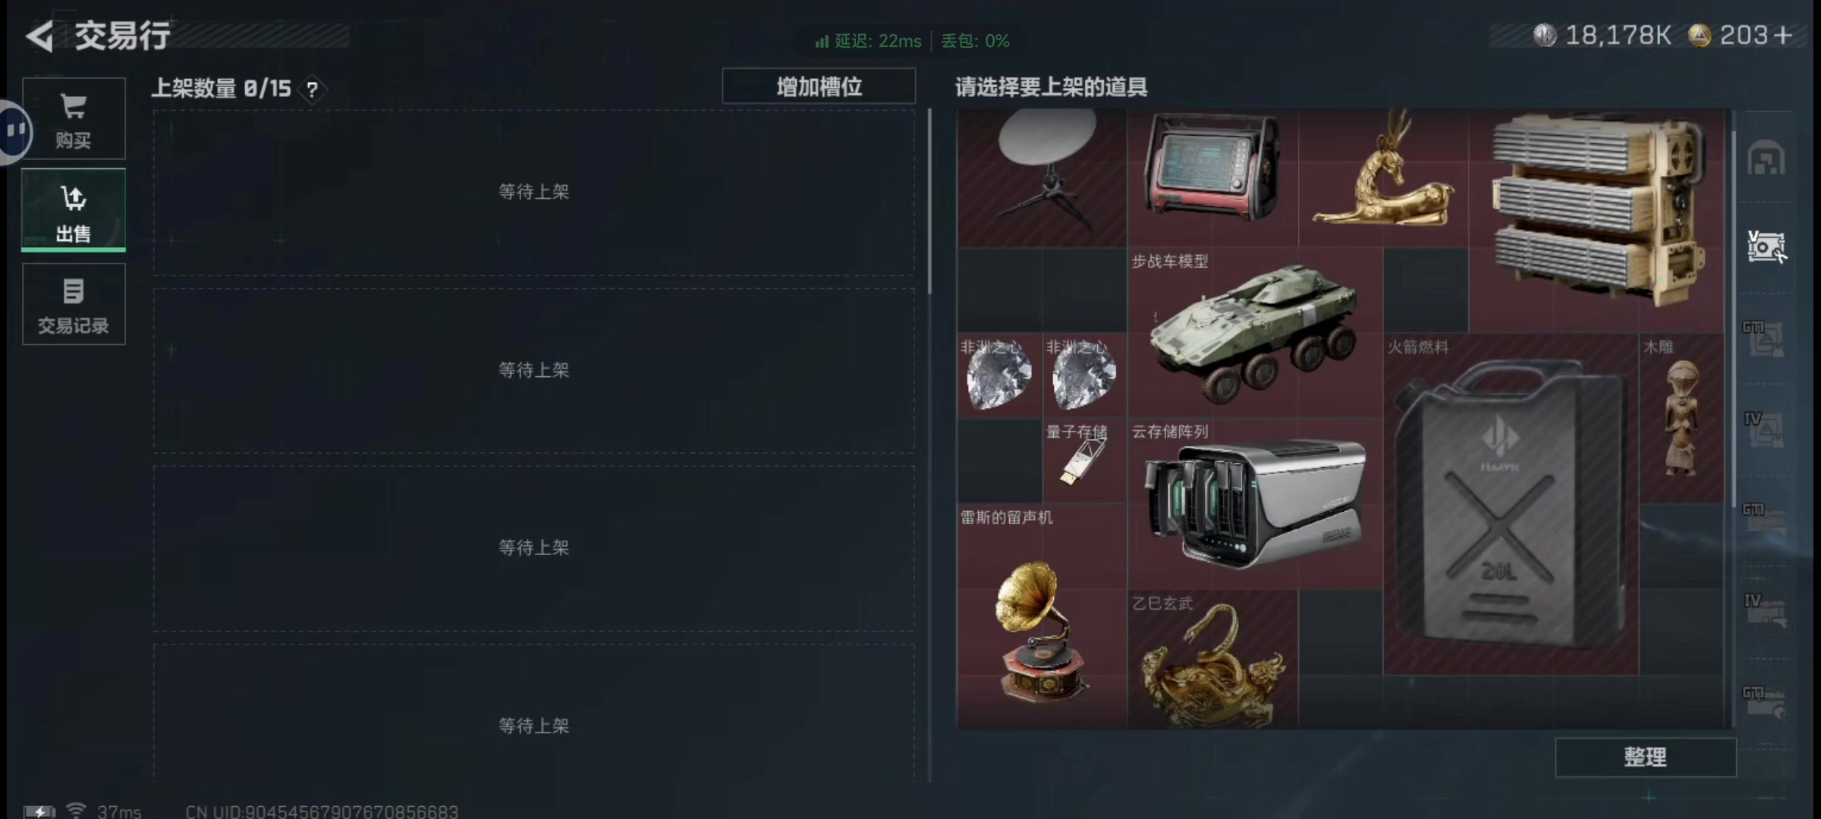Click the 整理 sort button

point(1645,757)
